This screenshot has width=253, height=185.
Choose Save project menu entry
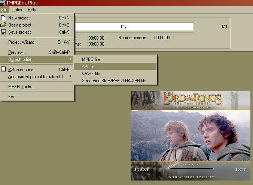[37, 32]
